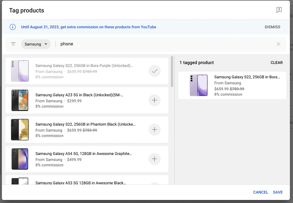
Task: Dismiss the extra commission banner
Action: [272, 27]
